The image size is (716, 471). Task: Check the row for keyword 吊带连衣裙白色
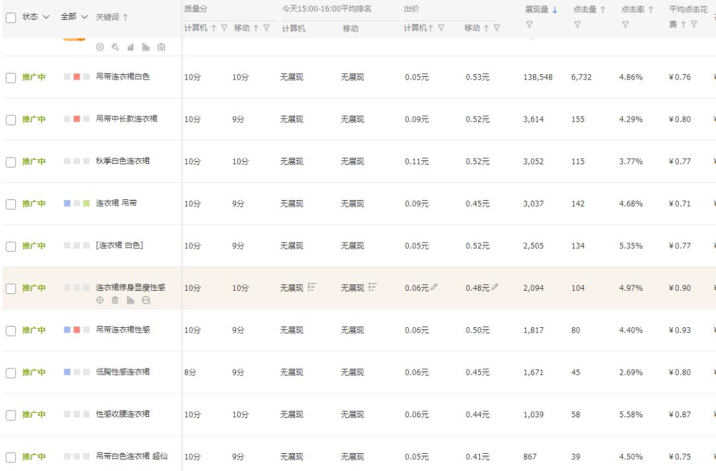coord(10,77)
